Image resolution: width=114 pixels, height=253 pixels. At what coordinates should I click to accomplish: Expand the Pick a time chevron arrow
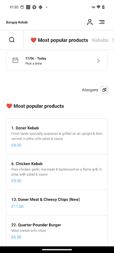[x=98, y=61]
